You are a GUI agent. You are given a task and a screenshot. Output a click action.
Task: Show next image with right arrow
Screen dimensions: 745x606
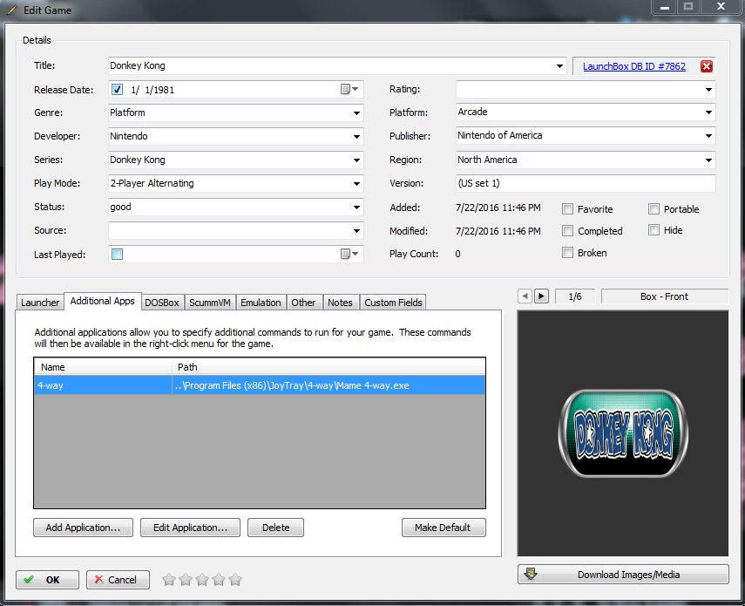click(541, 296)
